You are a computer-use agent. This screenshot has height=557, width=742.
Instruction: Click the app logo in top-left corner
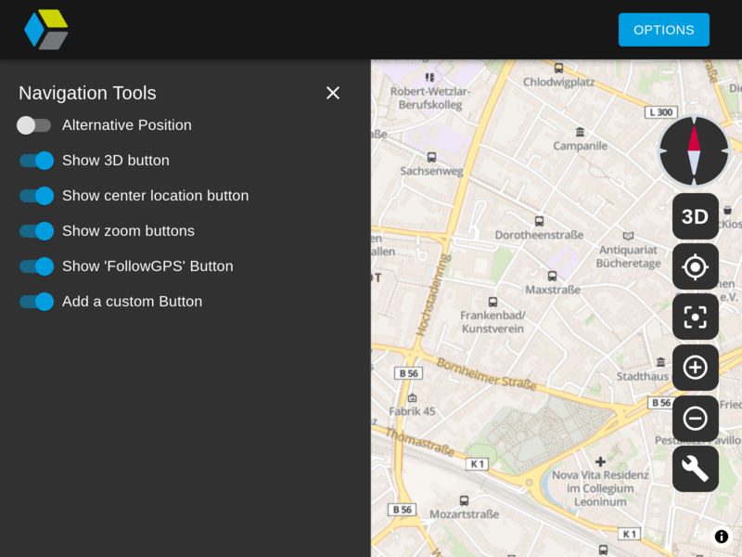45,29
